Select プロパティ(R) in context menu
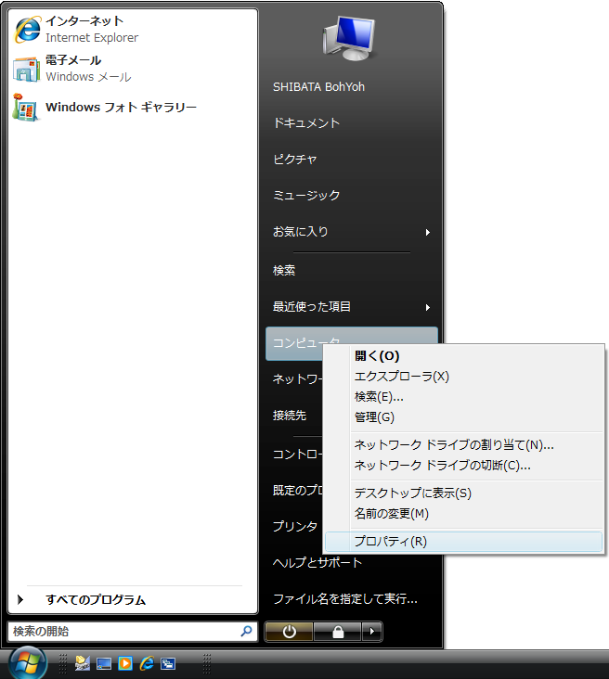The image size is (609, 679). pyautogui.click(x=463, y=542)
